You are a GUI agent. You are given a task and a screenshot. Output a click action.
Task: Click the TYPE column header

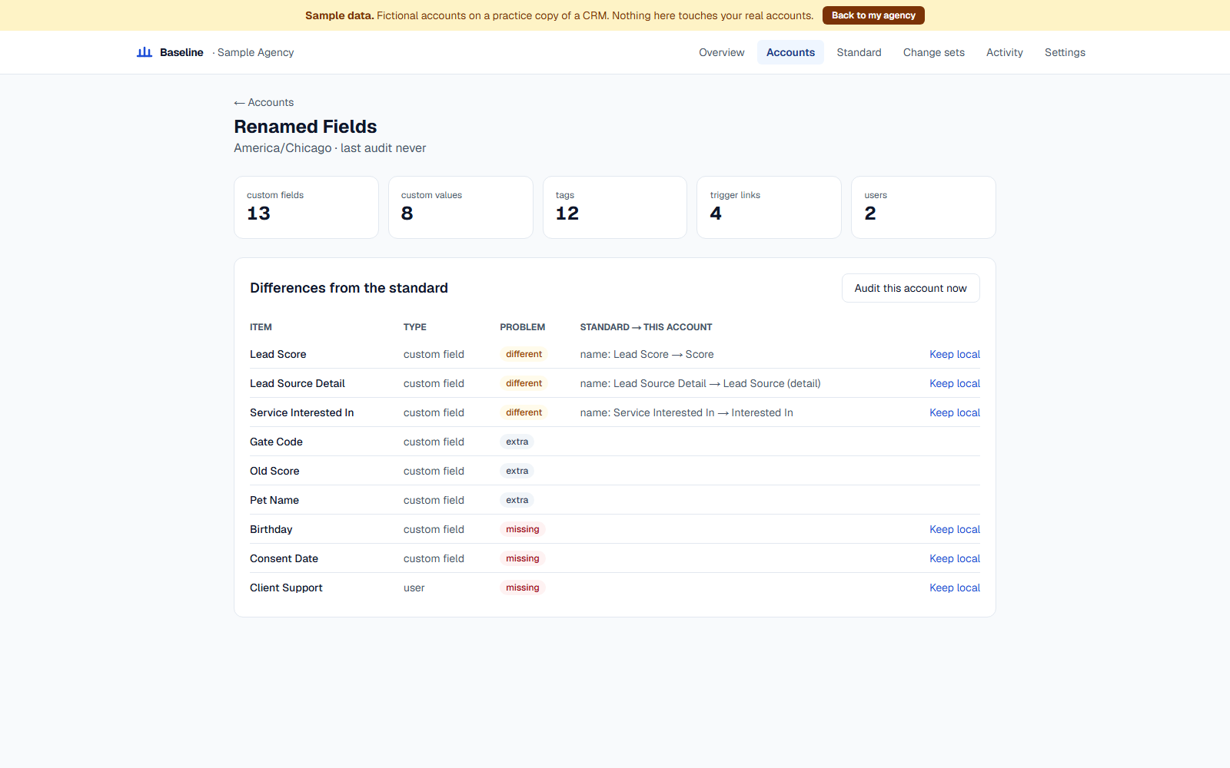(x=414, y=327)
